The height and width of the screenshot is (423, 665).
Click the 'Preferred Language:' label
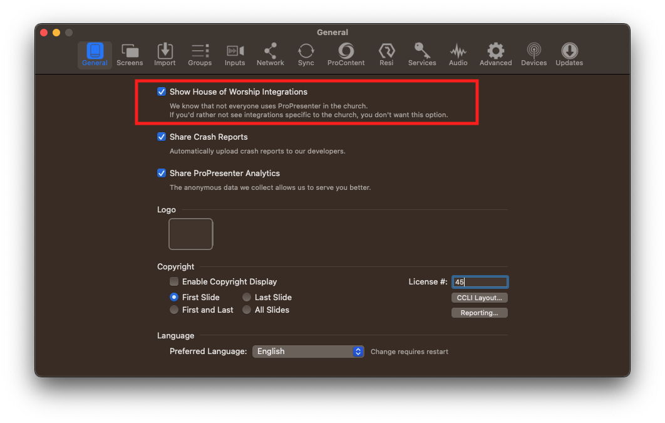209,352
